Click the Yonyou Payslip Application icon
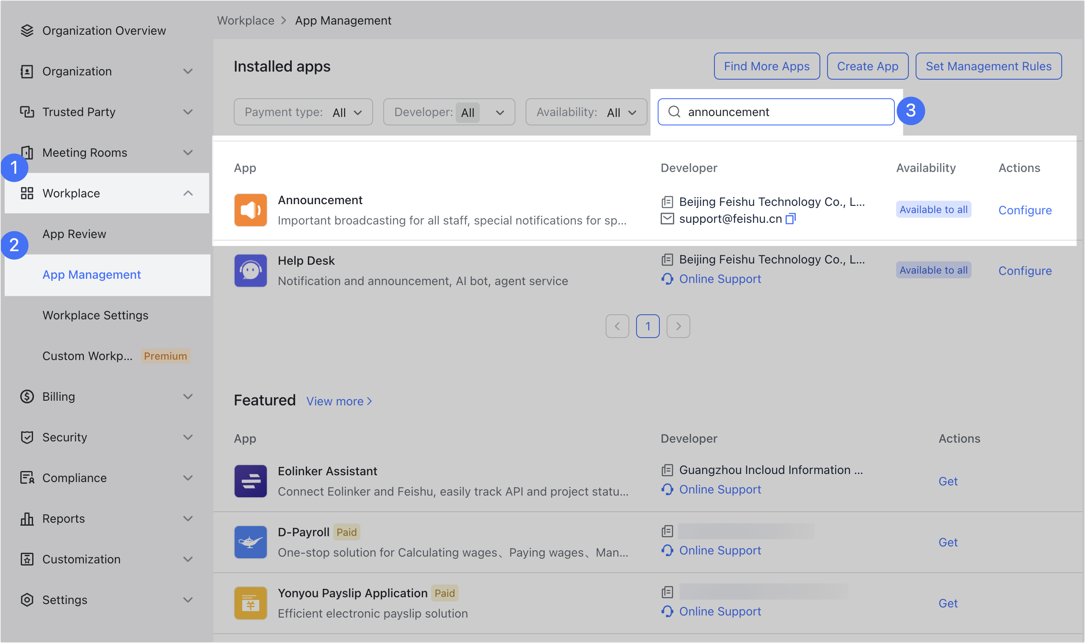Screen dimensions: 1085x643 pos(250,603)
